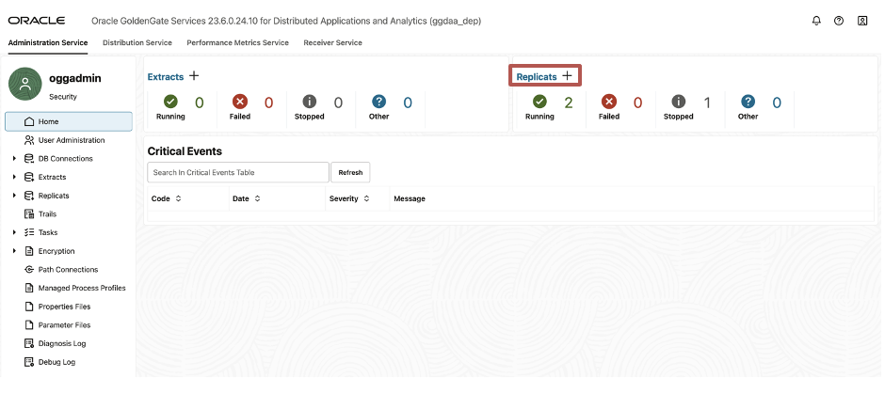Click the Extracts Failed red X icon
Screen dimensions: 885x410
point(240,102)
